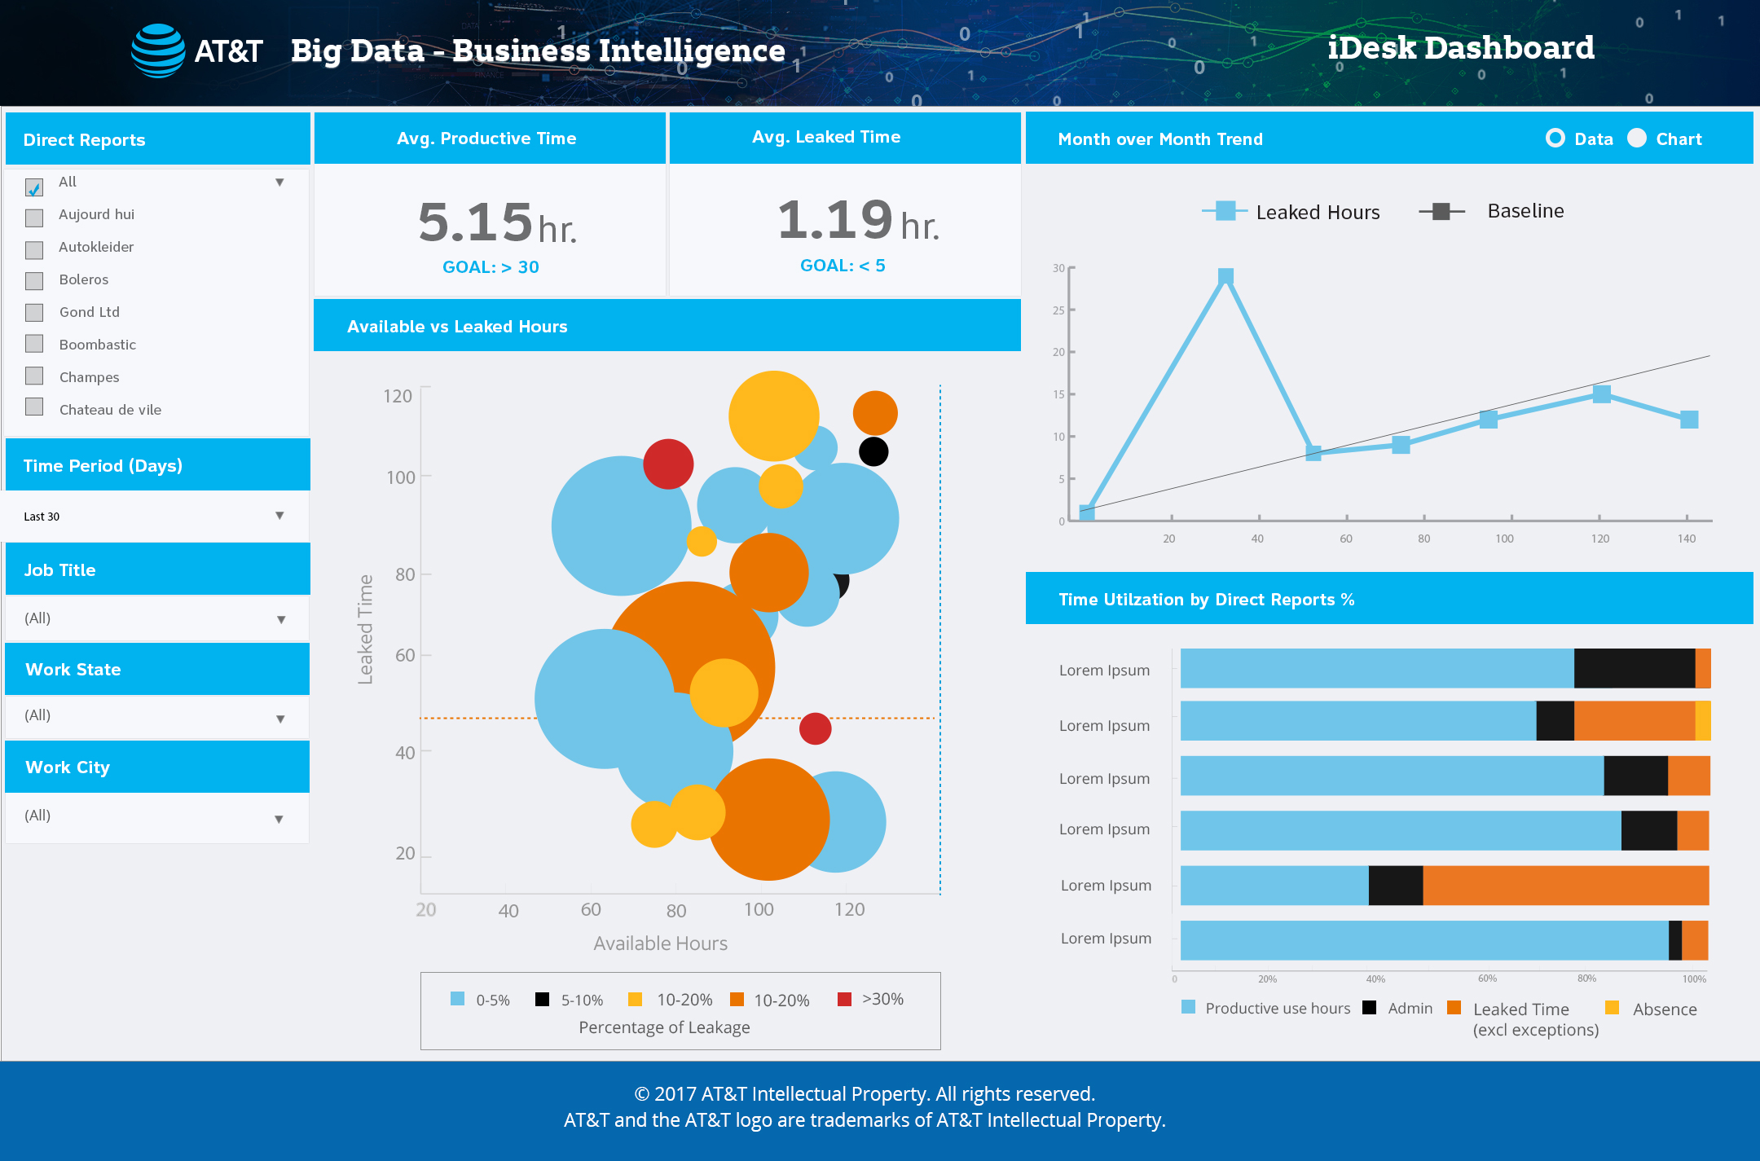This screenshot has height=1161, width=1760.
Task: Click the peak data point near 30
Action: pyautogui.click(x=1225, y=277)
